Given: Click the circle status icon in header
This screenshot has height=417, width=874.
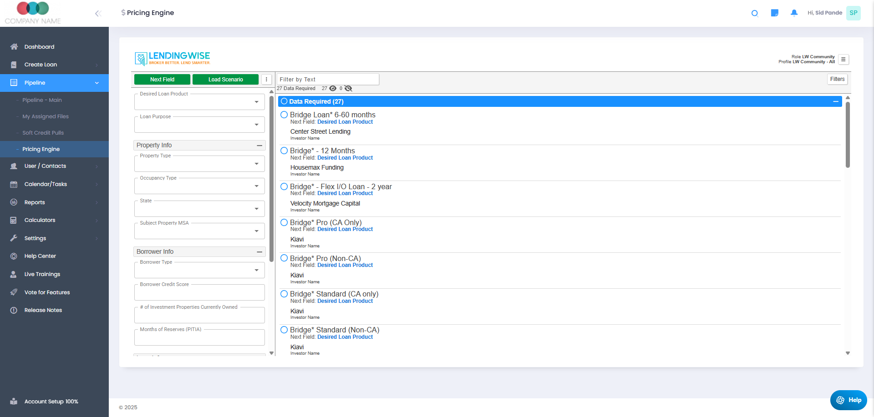Looking at the screenshot, I should (x=754, y=13).
